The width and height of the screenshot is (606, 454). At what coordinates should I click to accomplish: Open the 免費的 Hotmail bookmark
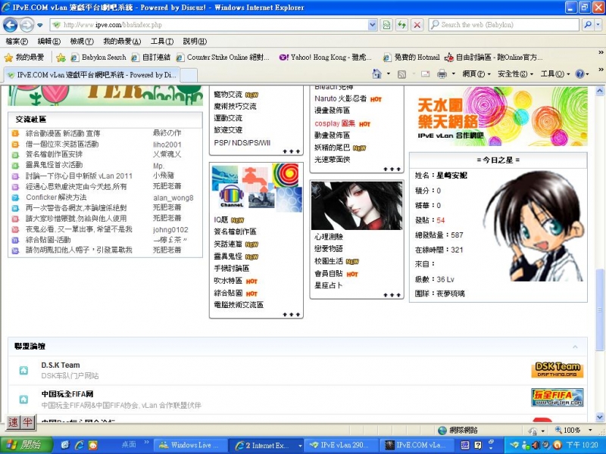coord(411,58)
